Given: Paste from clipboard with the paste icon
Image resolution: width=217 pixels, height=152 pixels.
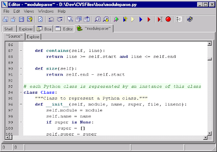Looking at the screenshot, I should [87, 19].
